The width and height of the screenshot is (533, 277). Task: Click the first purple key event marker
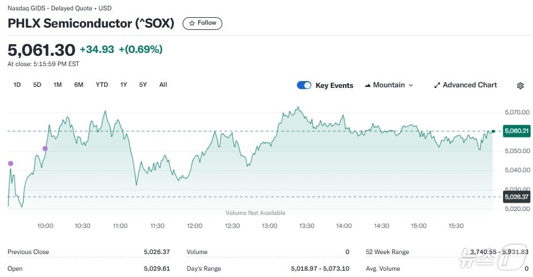point(10,164)
